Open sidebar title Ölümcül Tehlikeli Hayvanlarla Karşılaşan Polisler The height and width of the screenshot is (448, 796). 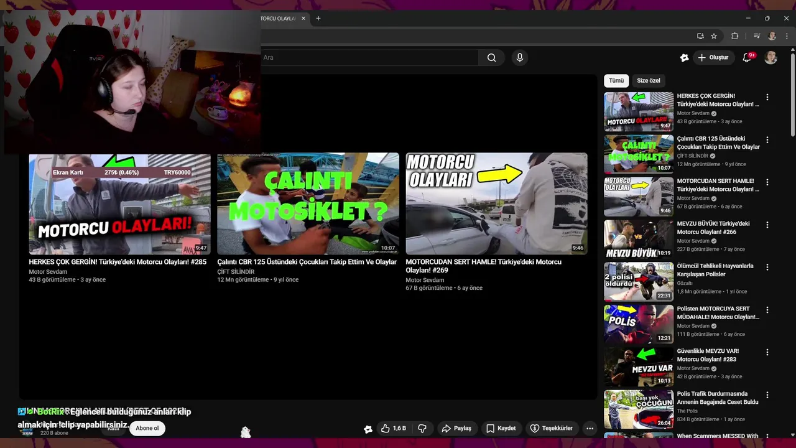[x=715, y=270]
